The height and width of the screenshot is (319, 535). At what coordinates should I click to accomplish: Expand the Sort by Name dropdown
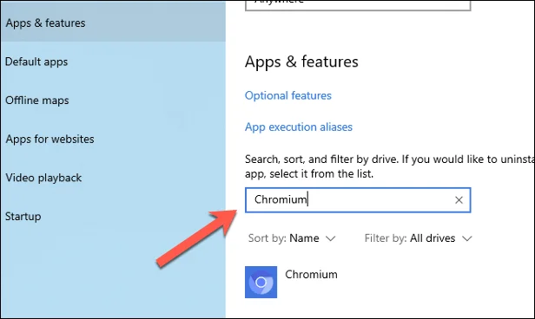click(x=292, y=238)
